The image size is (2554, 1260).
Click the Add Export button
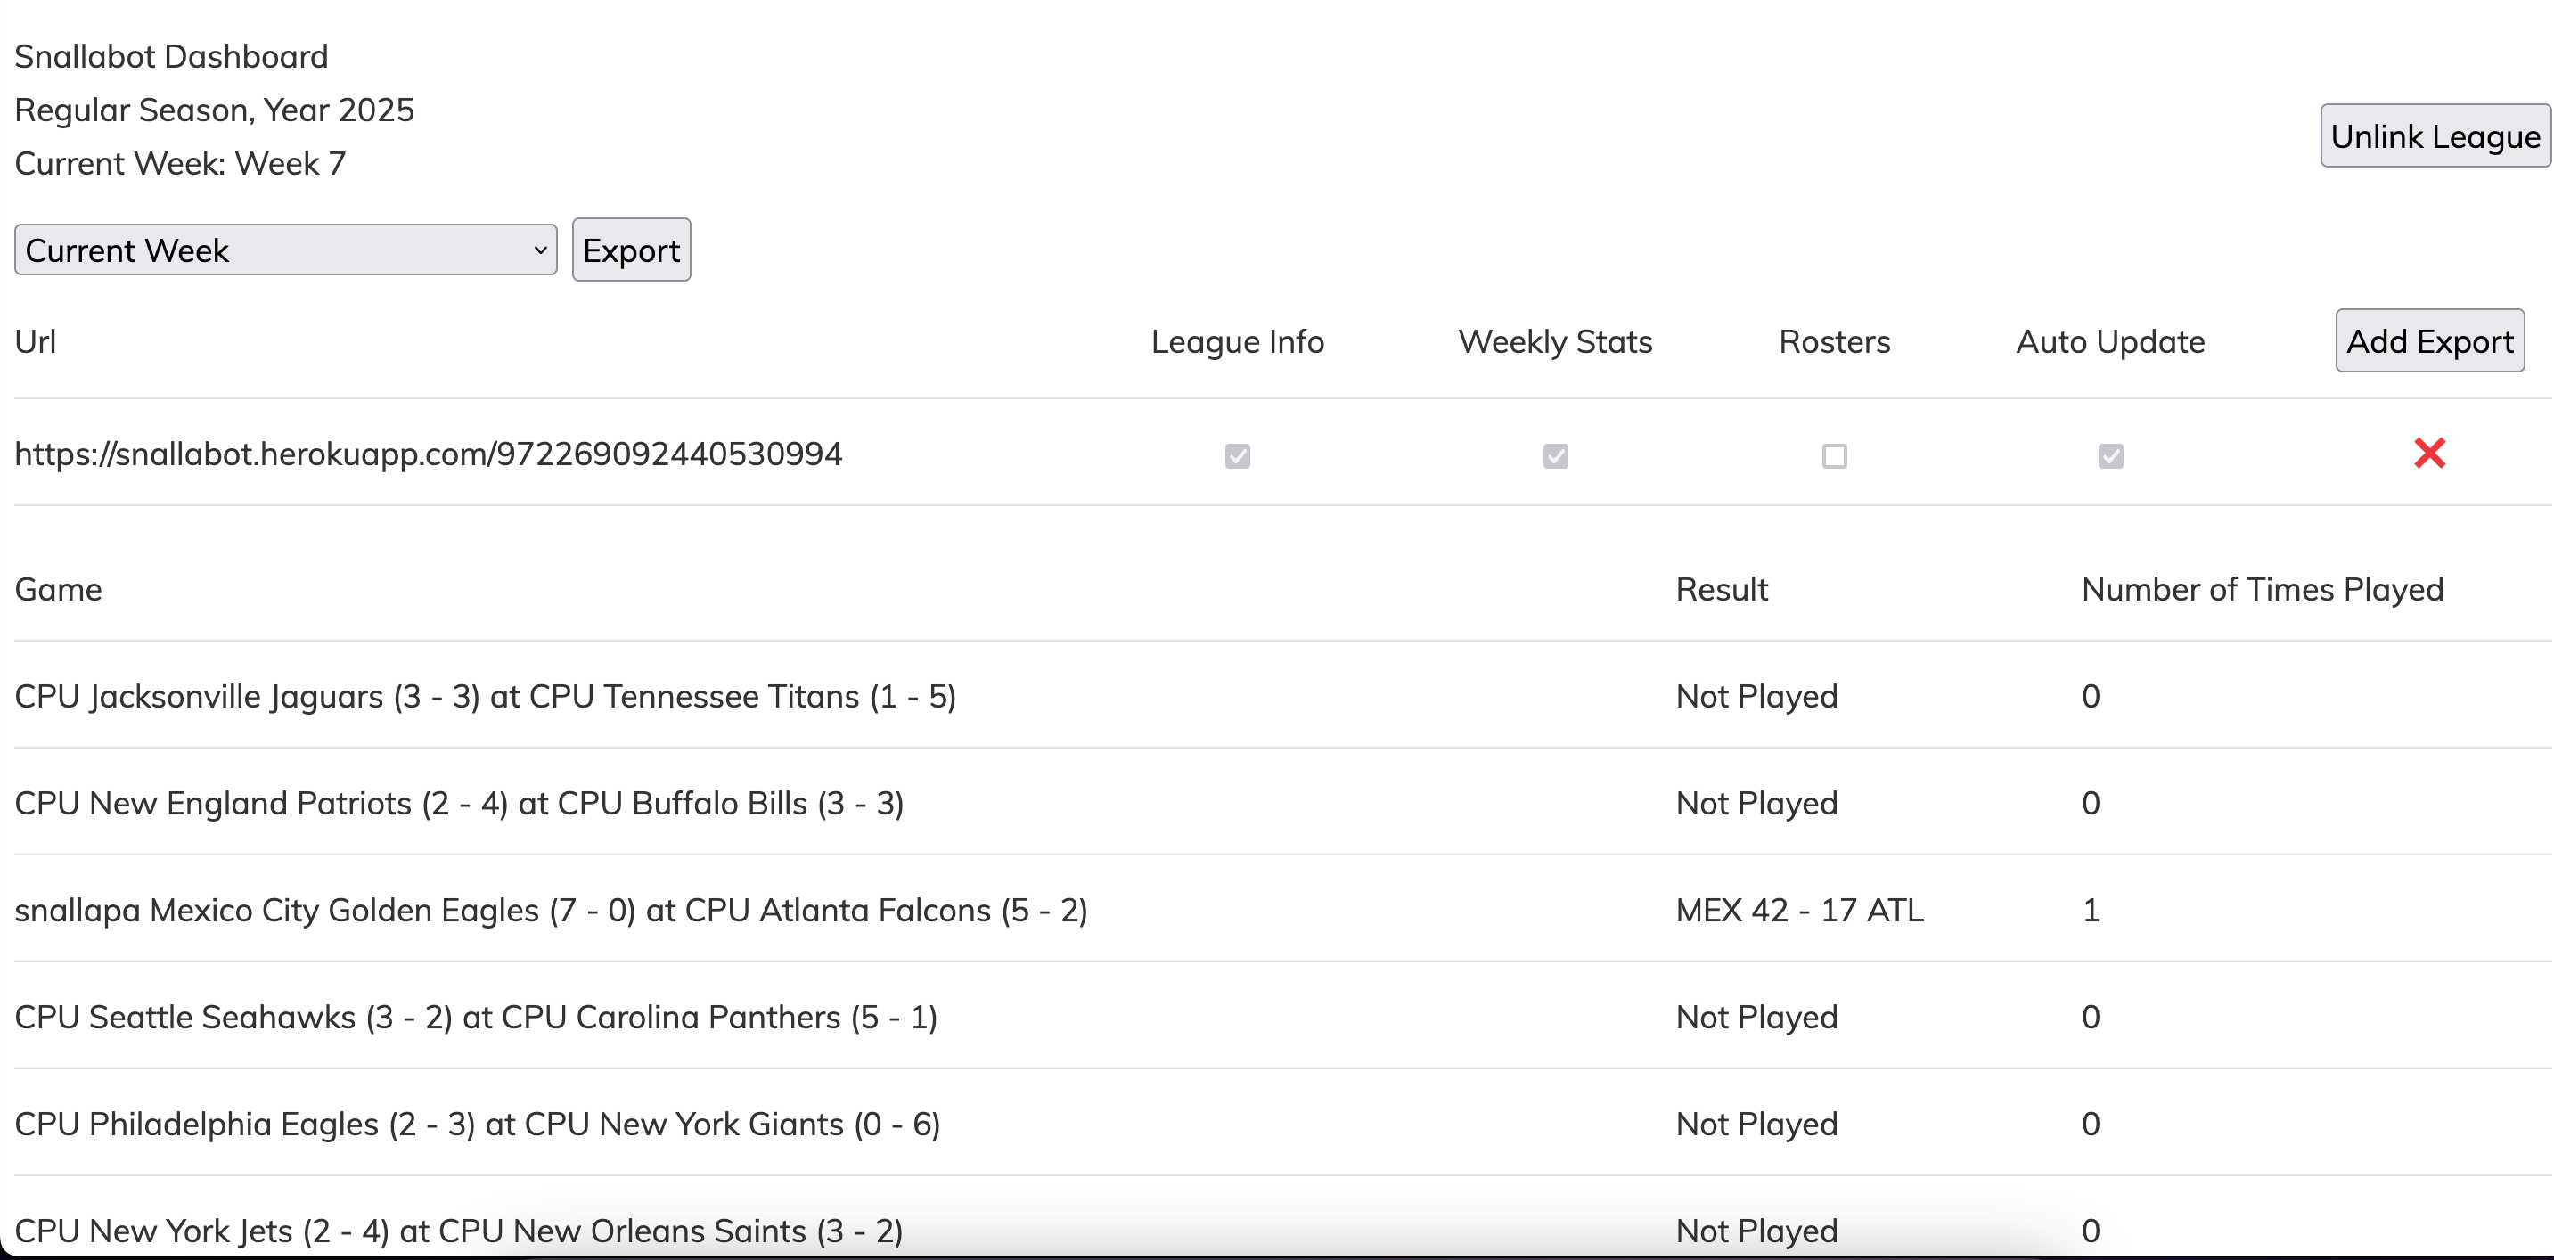click(2429, 341)
